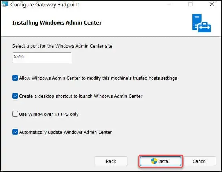Cancel the Windows Admin Center installation
The height and width of the screenshot is (172, 222).
(x=200, y=161)
